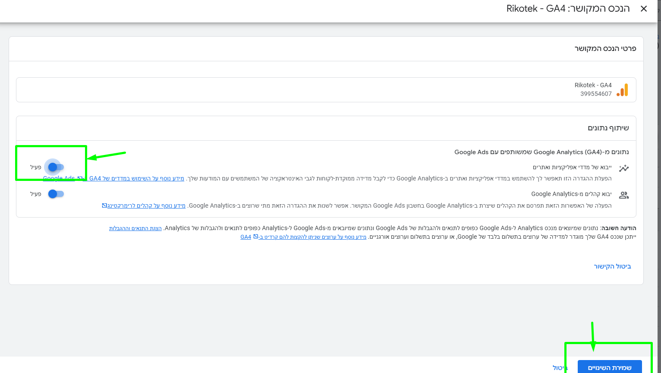Viewport: 661px width, 373px height.
Task: Click the 'שיתוף נתונים' section heading
Action: pos(608,128)
